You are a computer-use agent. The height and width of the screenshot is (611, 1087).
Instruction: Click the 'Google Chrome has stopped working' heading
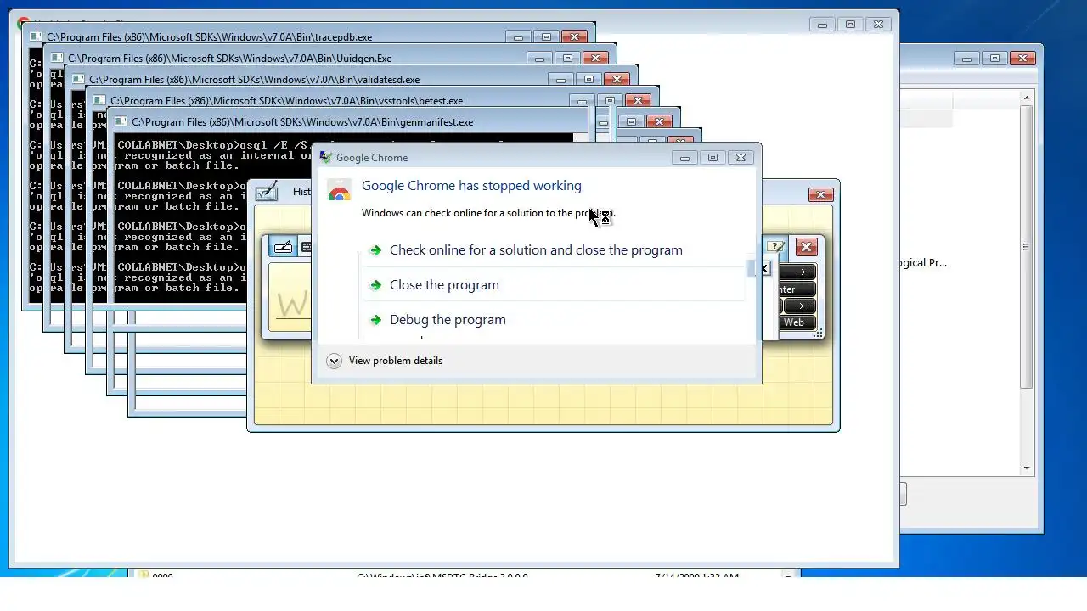pos(471,186)
